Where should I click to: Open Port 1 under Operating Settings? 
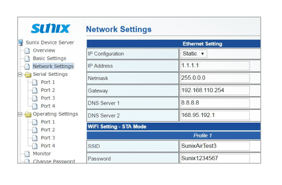(48, 122)
